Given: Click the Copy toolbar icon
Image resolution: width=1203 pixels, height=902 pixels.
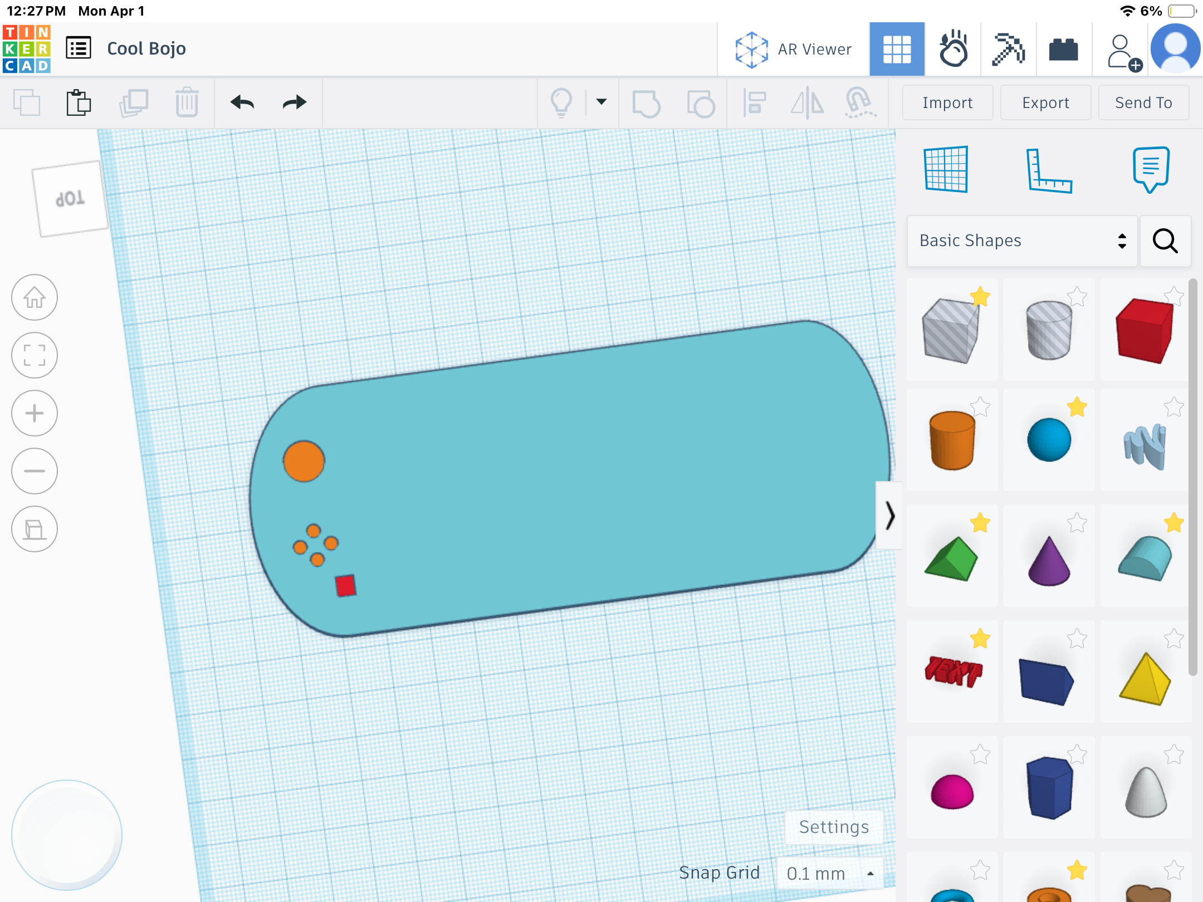Looking at the screenshot, I should [x=27, y=102].
